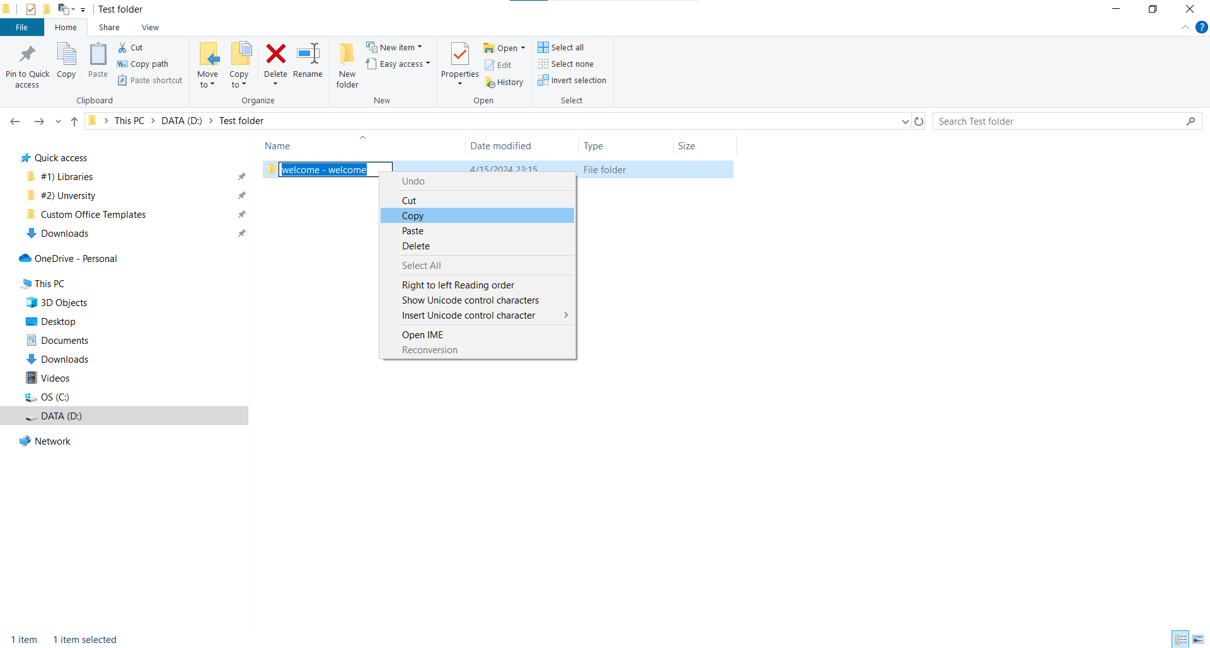Choose Cut in the context menu

tap(478, 200)
